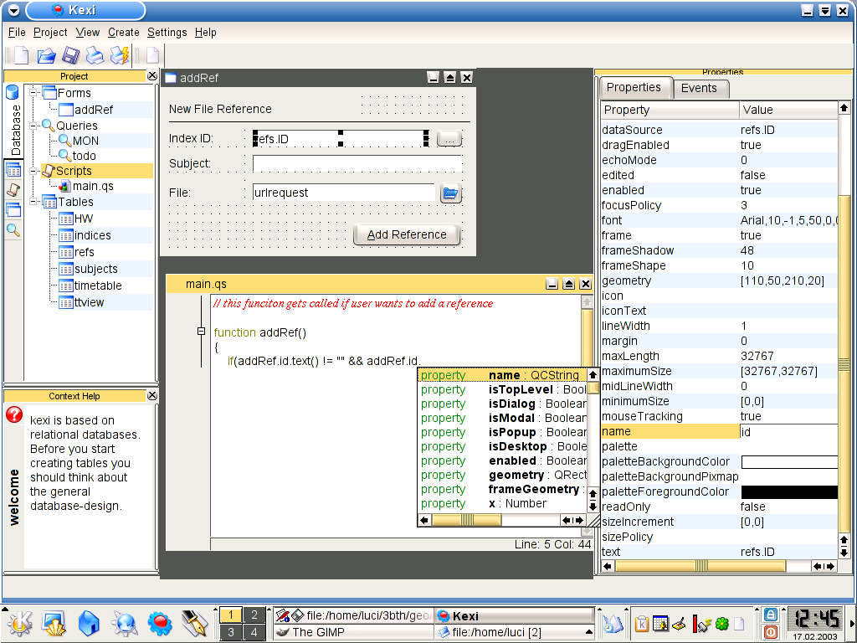Screen dimensions: 857x643
Task: Open the KDE K menu in taskbar
Action: [20, 623]
